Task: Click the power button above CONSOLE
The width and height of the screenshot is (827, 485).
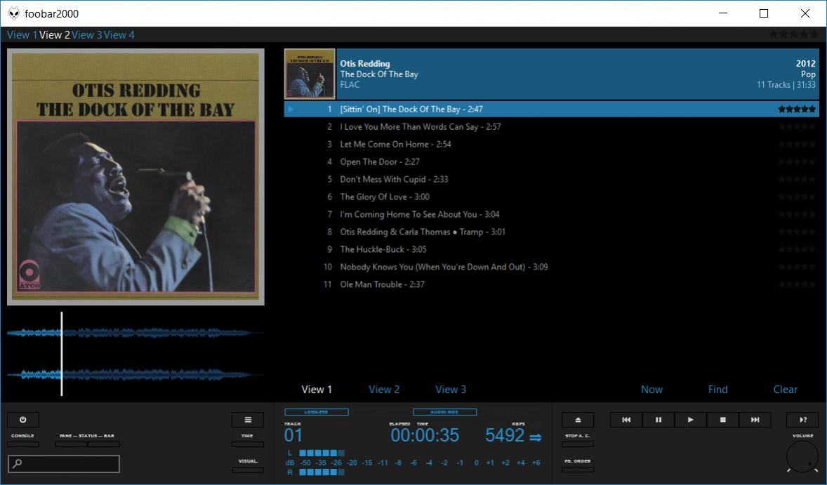Action: tap(22, 420)
